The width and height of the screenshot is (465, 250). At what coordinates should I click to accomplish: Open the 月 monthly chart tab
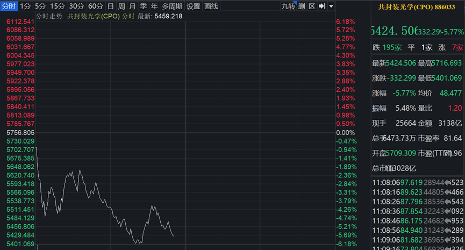pyautogui.click(x=133, y=6)
